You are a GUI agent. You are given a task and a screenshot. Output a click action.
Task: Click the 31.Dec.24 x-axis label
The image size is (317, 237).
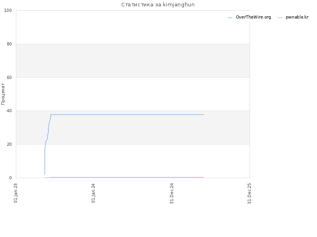[172, 194]
